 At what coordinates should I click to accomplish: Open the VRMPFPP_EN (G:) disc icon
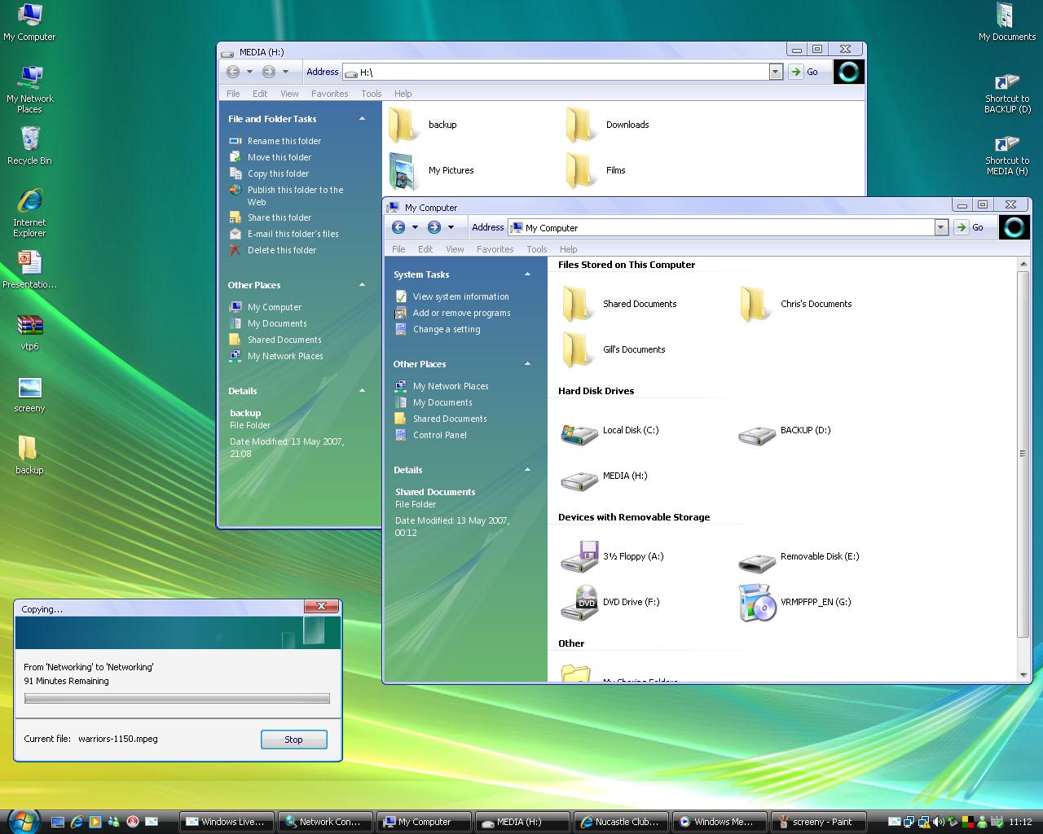[x=756, y=604]
